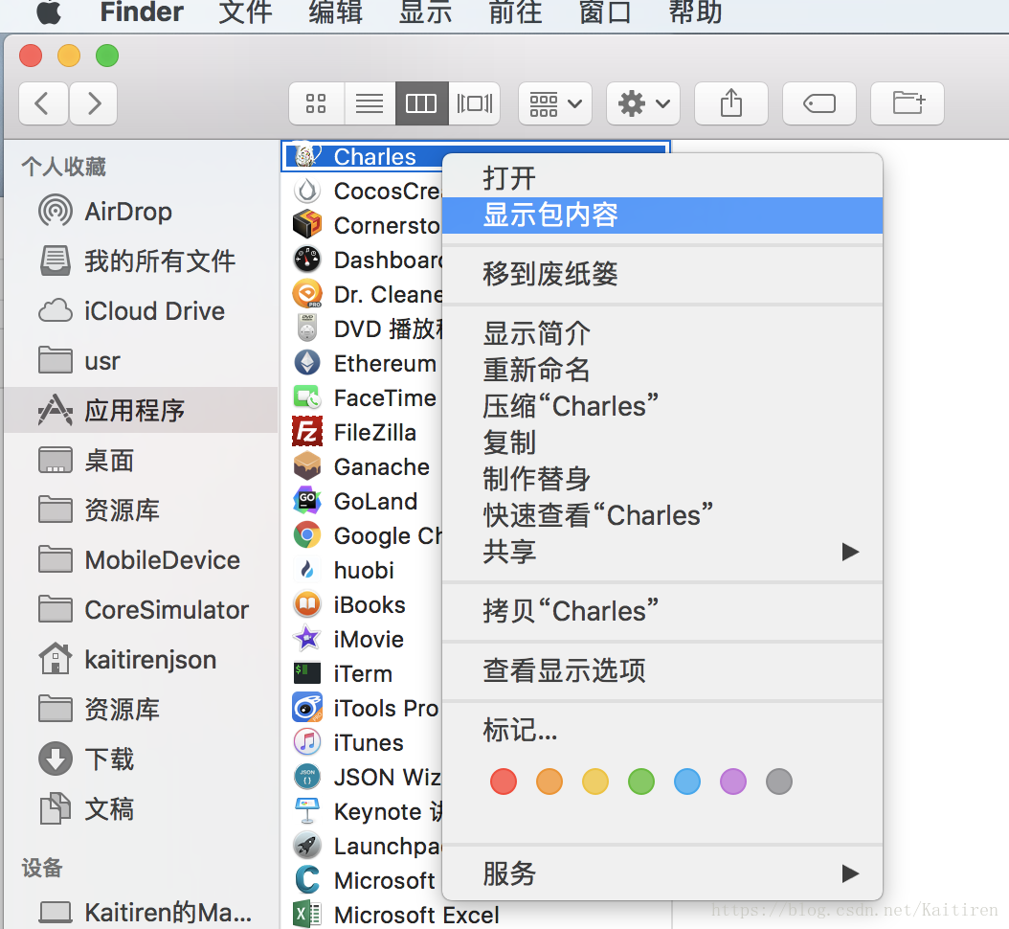Screen dimensions: 1009x929
Task: Choose 压缩“Charles” from context menu
Action: click(x=662, y=406)
